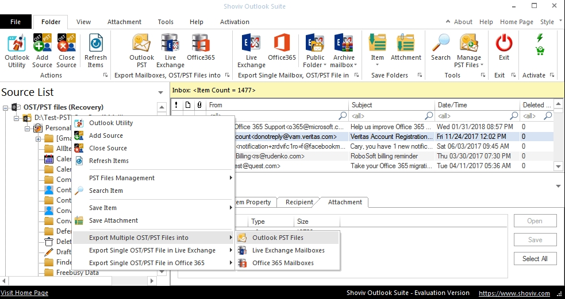Switch to the Tools ribbon tab

(x=166, y=22)
